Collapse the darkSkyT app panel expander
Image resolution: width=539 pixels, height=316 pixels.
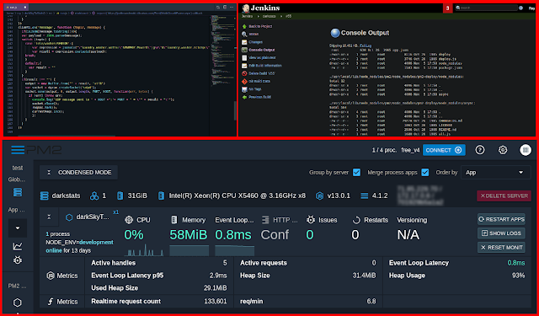pos(49,217)
